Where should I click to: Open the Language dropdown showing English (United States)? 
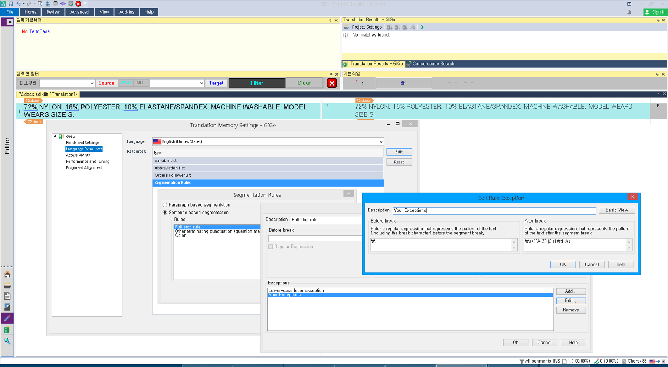point(380,141)
